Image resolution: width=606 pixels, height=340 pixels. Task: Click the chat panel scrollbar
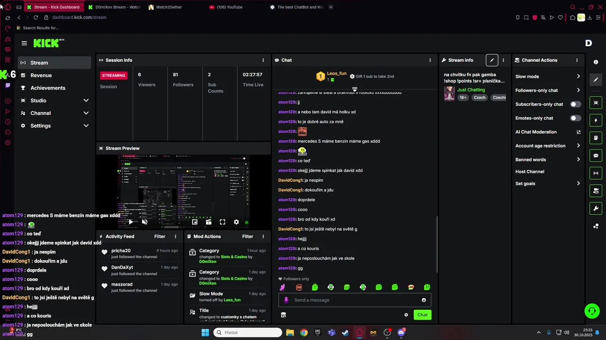tap(437, 245)
